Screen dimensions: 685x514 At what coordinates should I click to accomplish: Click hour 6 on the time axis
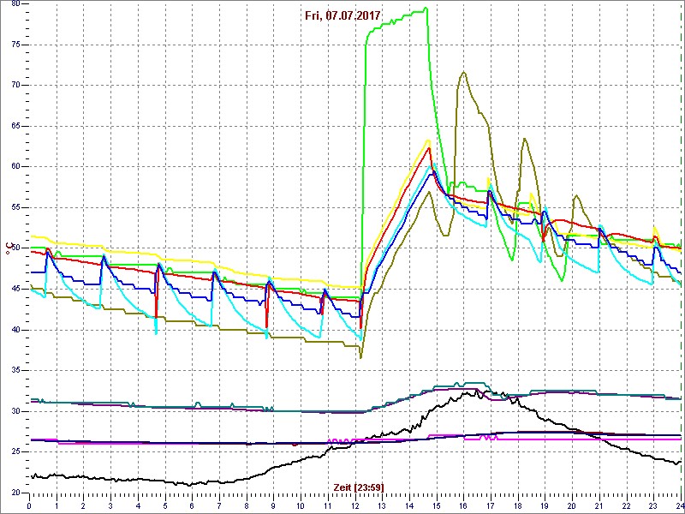click(x=192, y=505)
